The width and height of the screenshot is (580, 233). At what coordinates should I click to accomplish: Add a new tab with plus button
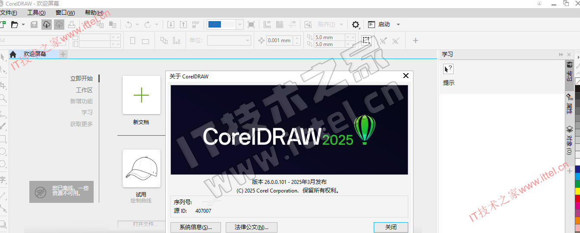click(63, 54)
